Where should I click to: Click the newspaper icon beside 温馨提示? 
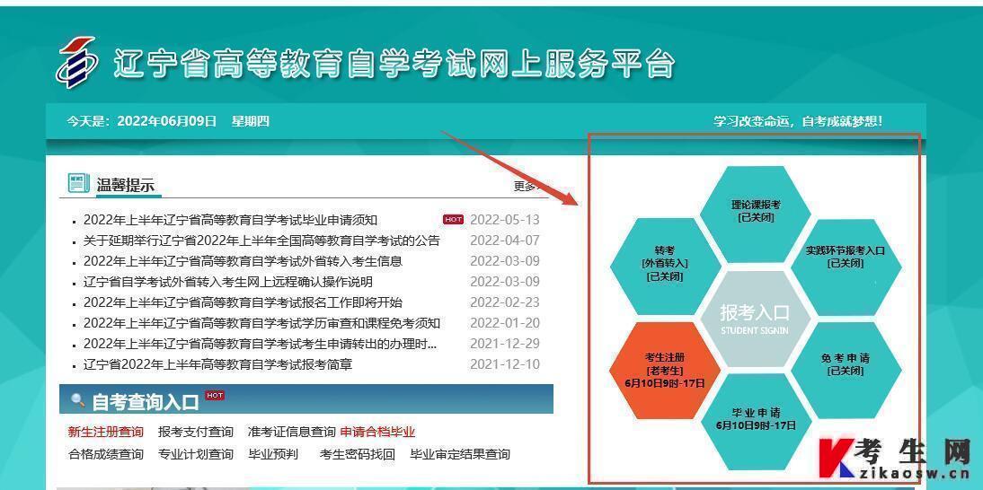78,183
